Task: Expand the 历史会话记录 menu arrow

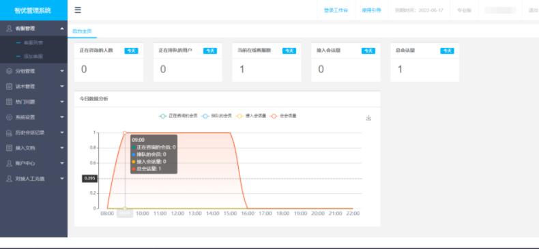Action: 62,133
